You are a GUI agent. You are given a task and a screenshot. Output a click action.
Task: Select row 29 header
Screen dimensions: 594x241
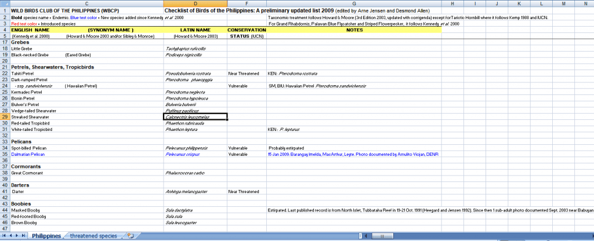[x=5, y=117]
